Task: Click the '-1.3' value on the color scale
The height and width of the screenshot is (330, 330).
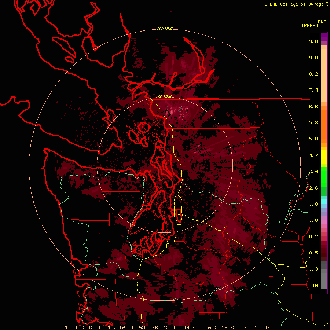Action: tap(312, 269)
